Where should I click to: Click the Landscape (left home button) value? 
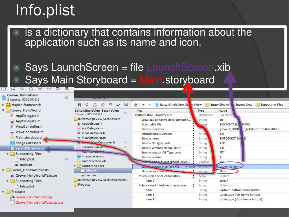[240, 195]
